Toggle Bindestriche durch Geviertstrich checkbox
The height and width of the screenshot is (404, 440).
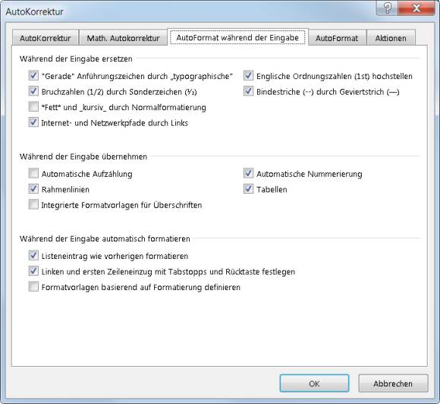click(248, 91)
